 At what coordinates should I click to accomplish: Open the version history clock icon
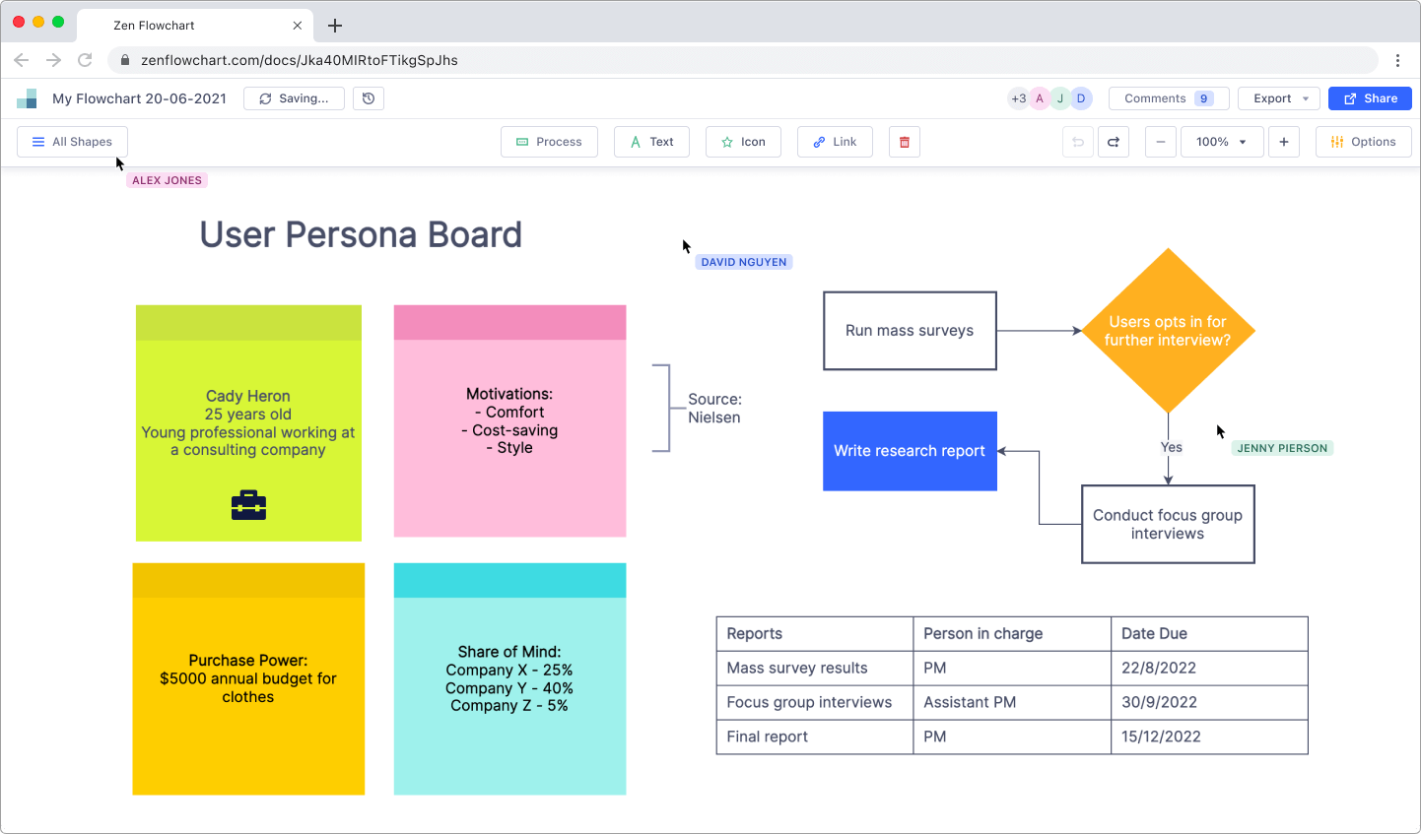click(x=369, y=98)
